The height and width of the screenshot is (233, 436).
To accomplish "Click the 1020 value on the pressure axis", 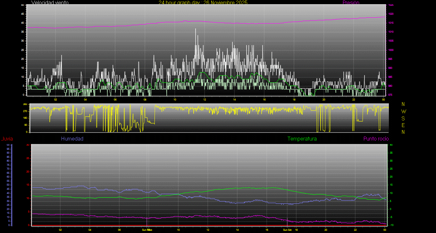I will point(391,14).
